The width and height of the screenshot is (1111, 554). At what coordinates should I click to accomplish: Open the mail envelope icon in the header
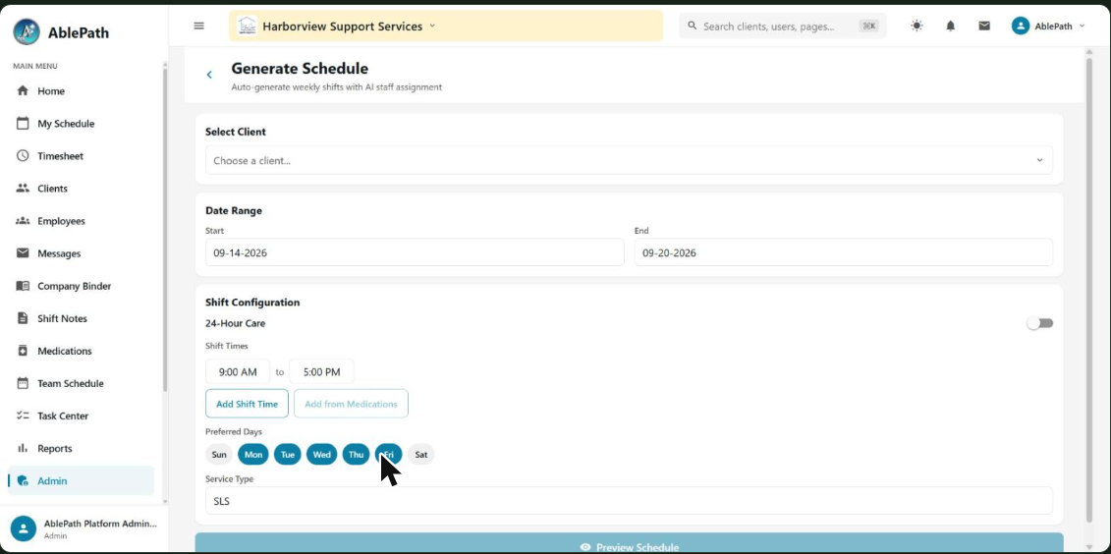984,26
